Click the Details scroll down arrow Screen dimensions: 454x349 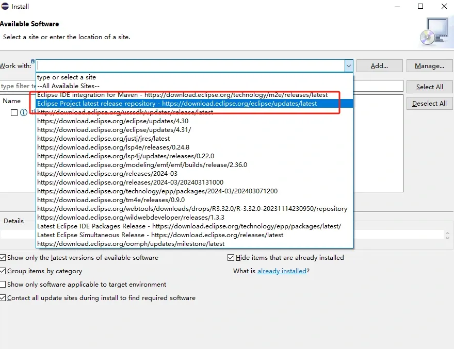[448, 237]
